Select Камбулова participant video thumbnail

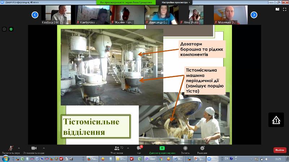93,15
